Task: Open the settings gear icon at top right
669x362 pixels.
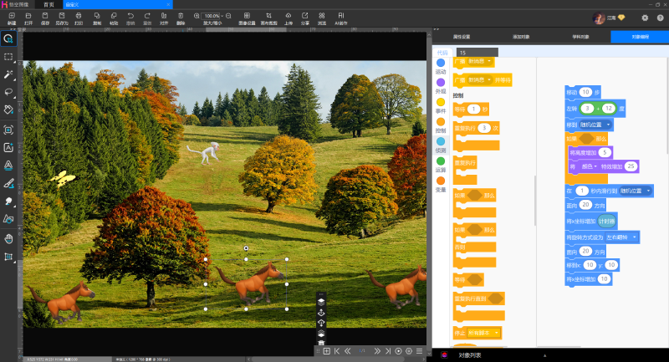Action: click(645, 18)
